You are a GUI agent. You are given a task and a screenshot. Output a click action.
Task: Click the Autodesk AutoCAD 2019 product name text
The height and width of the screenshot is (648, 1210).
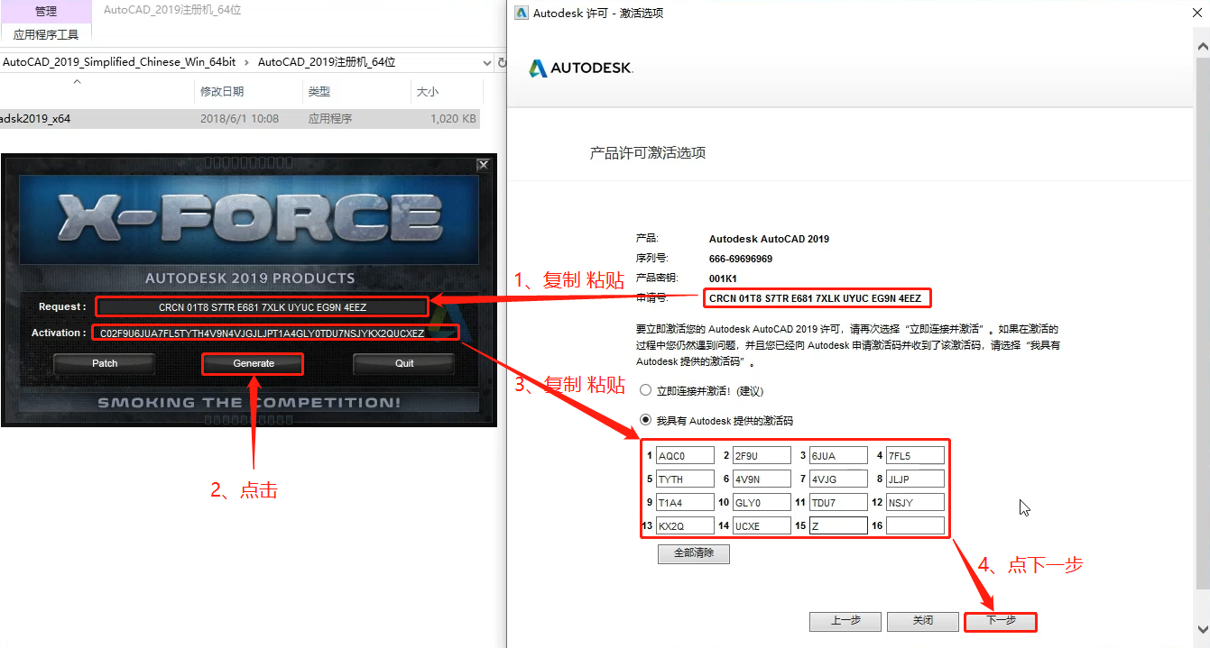point(769,239)
